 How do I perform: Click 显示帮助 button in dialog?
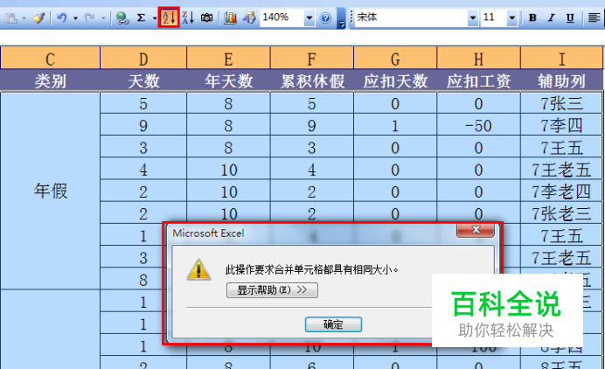point(272,290)
